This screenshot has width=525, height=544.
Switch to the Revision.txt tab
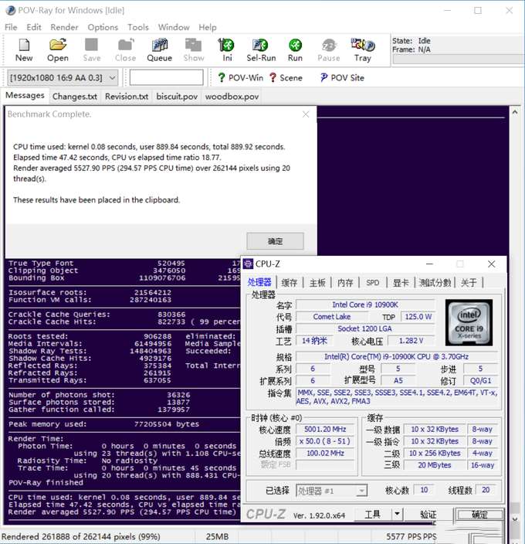tap(127, 97)
